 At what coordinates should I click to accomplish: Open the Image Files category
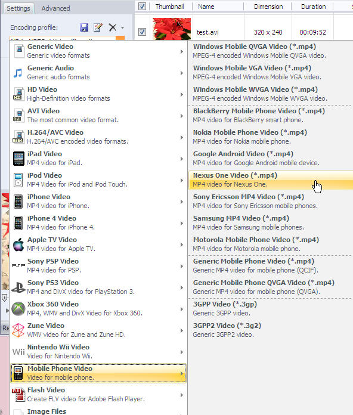point(98,411)
